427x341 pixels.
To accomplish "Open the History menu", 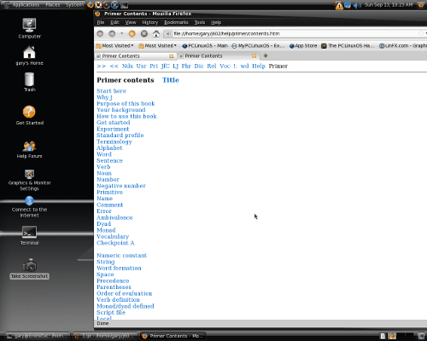I will coord(149,22).
